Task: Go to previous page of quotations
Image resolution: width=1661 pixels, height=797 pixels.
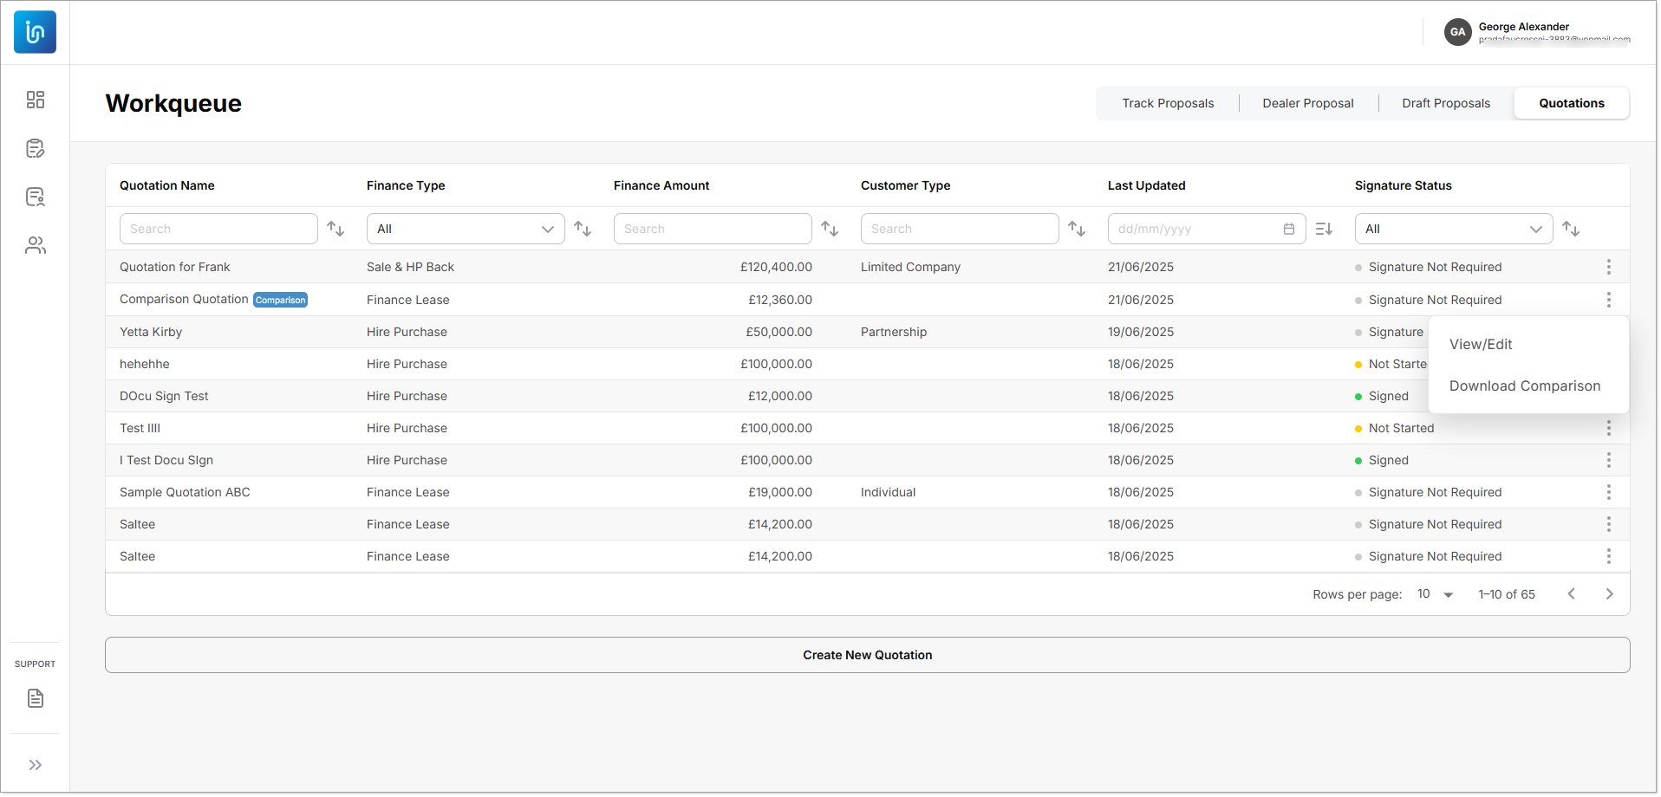Action: pyautogui.click(x=1571, y=594)
